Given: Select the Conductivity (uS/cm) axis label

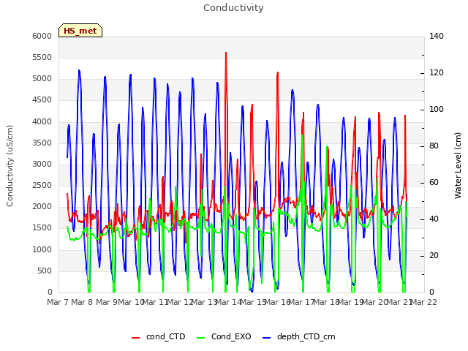Looking at the screenshot, I should pyautogui.click(x=10, y=166).
